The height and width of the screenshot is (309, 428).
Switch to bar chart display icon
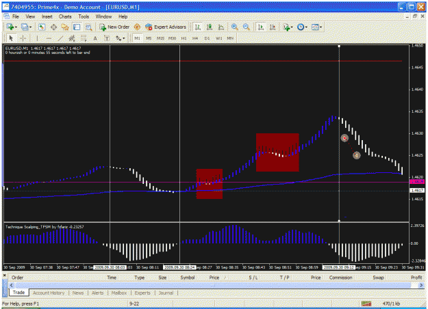[198, 27]
